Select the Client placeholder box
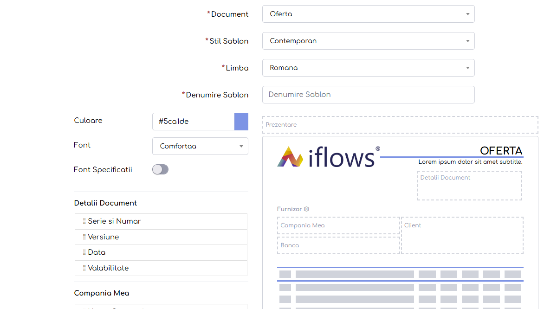 pos(462,236)
